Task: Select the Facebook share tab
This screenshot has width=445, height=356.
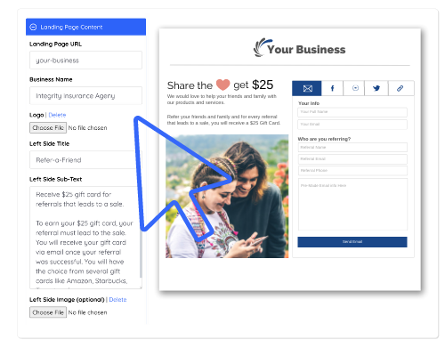Action: (332, 88)
